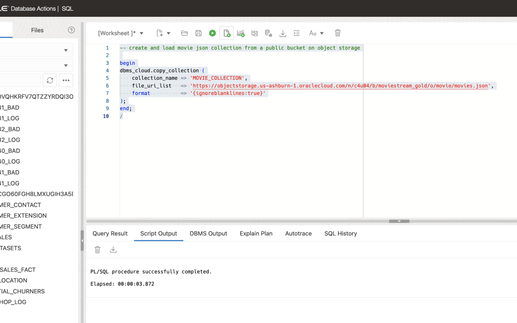Clear the worksheet with trash icon
Screen dimensions: 517x323
pyautogui.click(x=338, y=33)
